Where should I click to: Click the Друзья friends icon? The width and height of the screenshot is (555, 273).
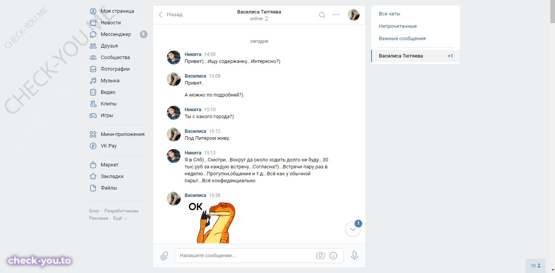(x=93, y=46)
